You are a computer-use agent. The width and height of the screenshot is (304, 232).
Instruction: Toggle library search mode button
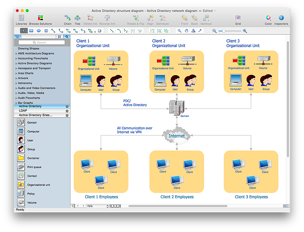coord(67,36)
